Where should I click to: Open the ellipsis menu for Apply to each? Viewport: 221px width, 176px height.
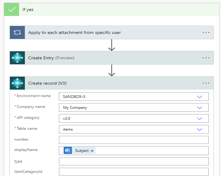pyautogui.click(x=206, y=32)
